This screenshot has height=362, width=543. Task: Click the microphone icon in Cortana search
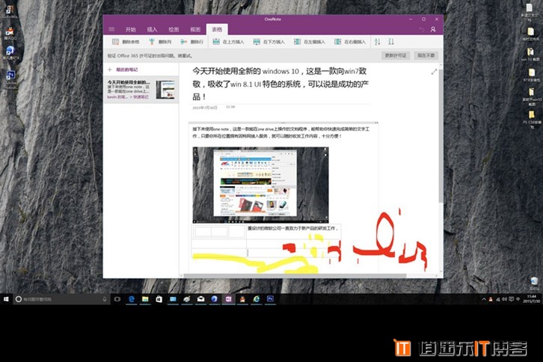pyautogui.click(x=105, y=299)
